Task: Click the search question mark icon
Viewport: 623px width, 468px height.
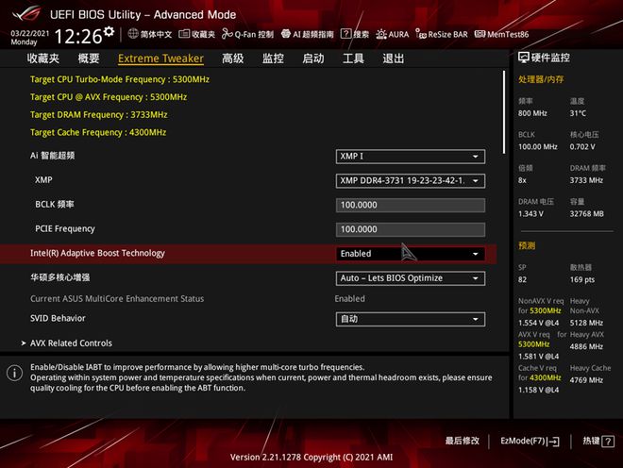Action: (x=346, y=34)
